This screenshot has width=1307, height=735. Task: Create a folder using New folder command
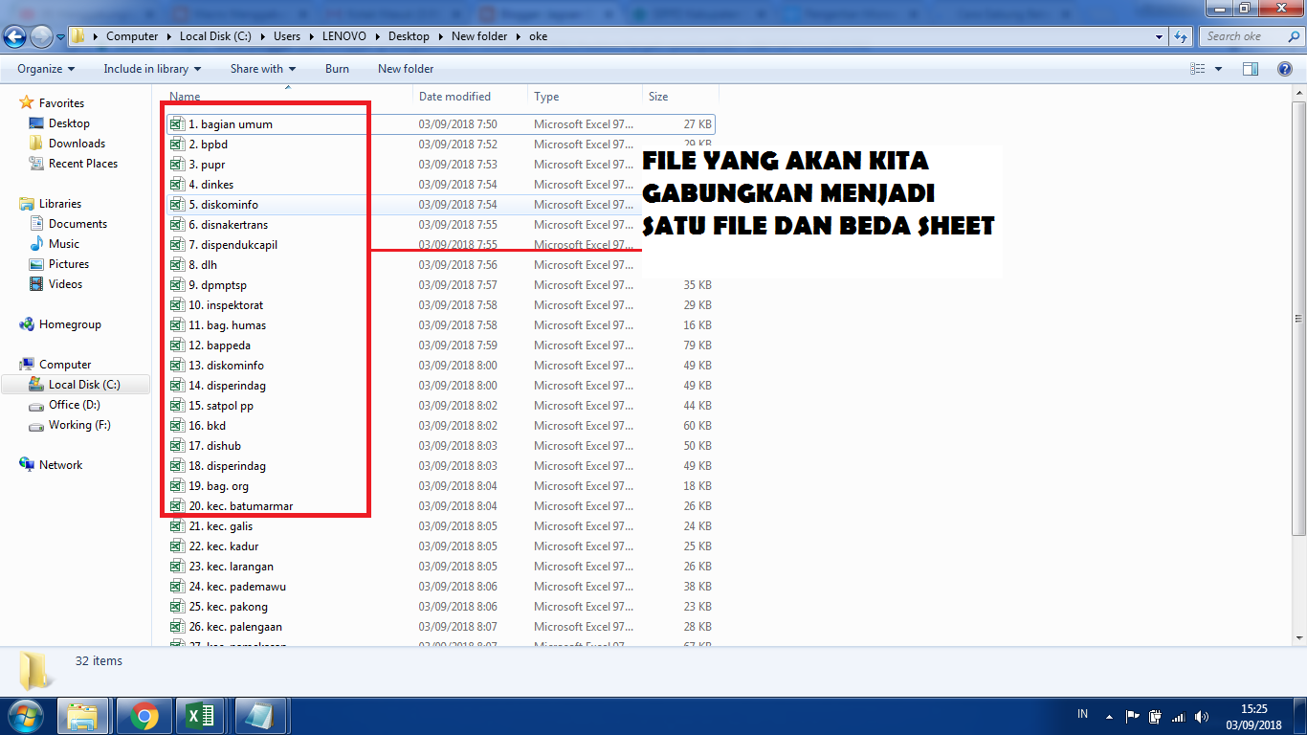click(406, 68)
